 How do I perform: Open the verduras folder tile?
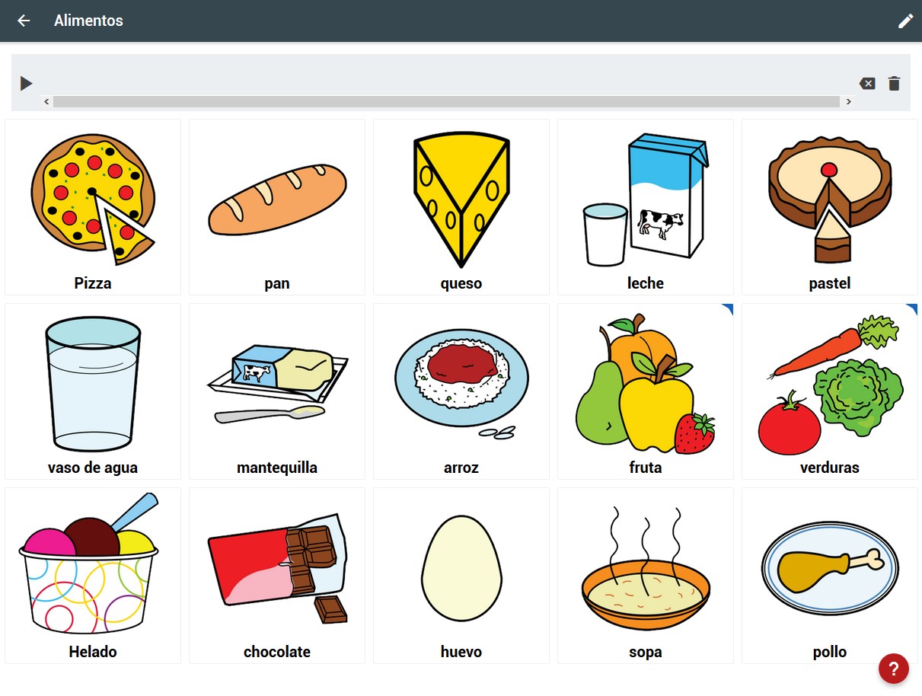click(x=830, y=391)
